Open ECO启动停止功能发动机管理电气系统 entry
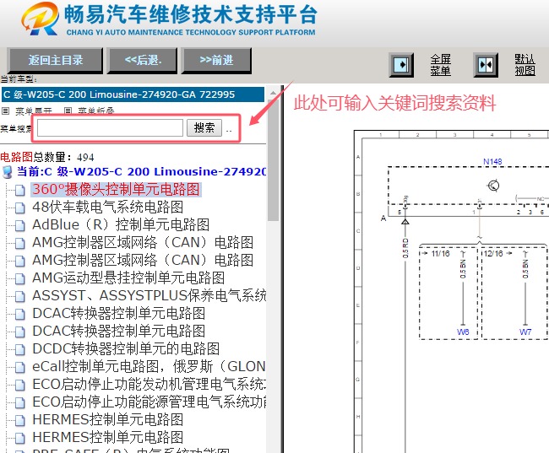The height and width of the screenshot is (453, 549). [149, 385]
